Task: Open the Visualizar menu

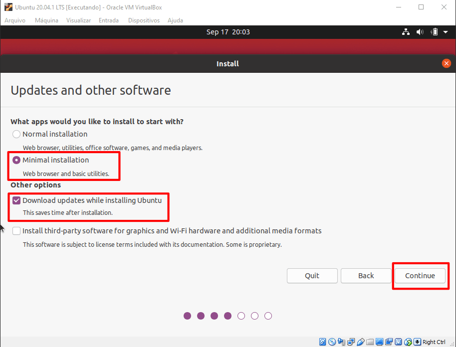Action: coord(78,20)
